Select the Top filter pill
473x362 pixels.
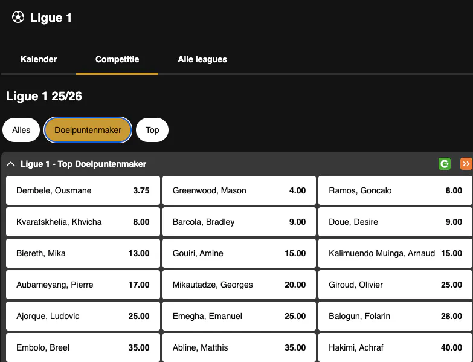pos(152,130)
